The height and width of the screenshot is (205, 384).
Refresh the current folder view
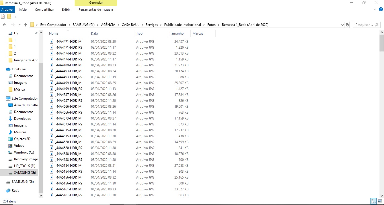347,25
